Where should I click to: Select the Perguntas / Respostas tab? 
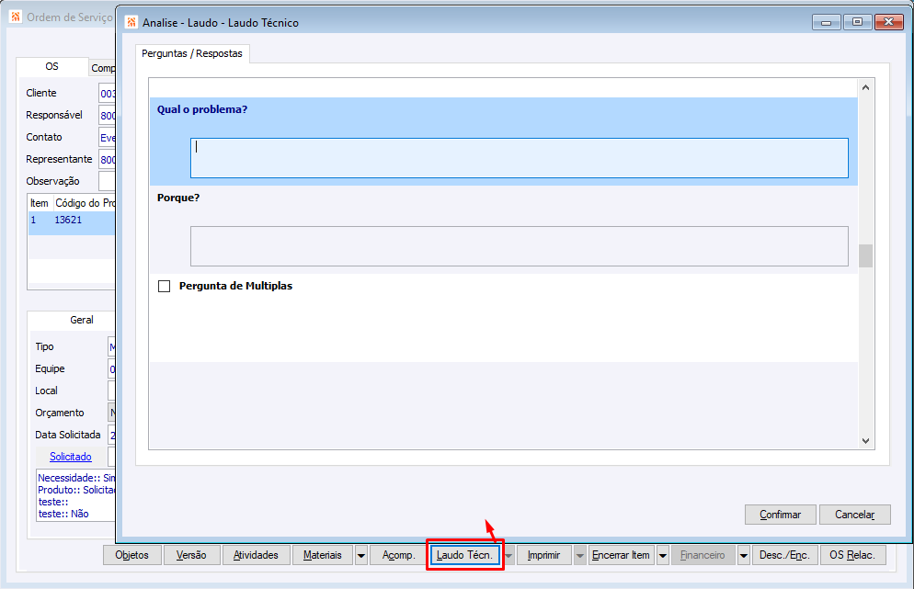point(192,53)
